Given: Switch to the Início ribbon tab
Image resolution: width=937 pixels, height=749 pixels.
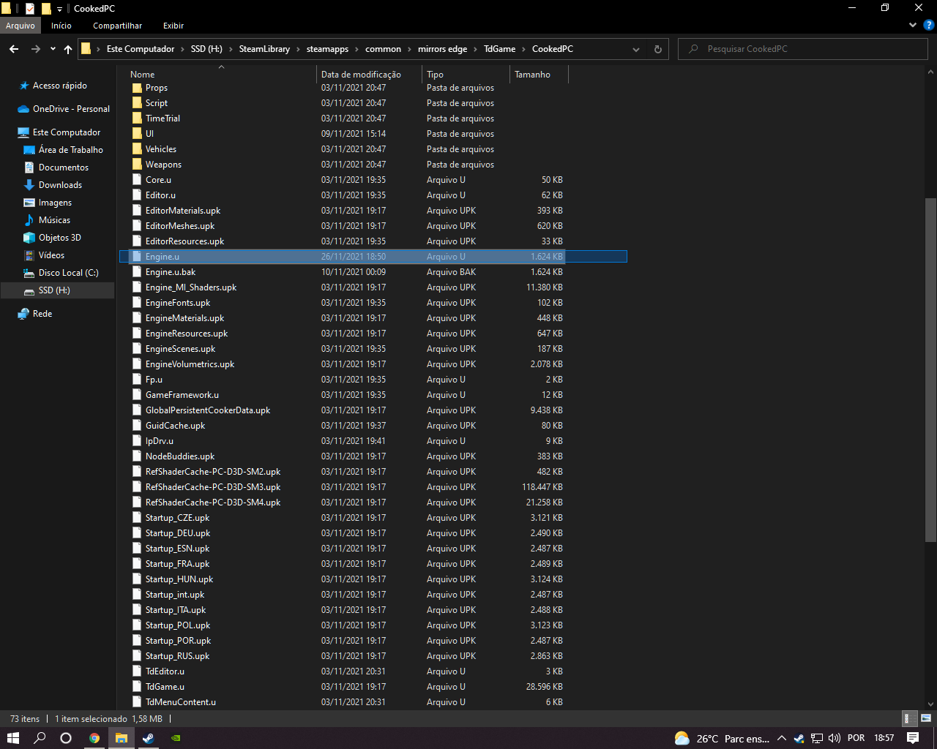Looking at the screenshot, I should coord(61,26).
